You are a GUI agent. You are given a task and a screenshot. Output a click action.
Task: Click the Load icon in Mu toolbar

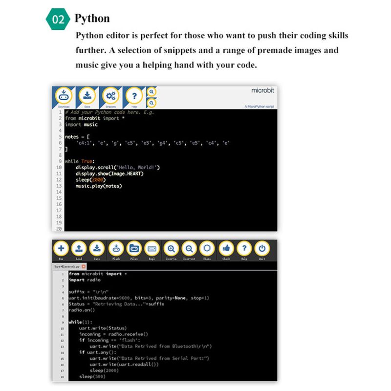pos(79,249)
